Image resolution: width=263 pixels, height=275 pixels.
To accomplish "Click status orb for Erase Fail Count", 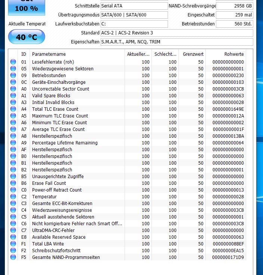I will click(13, 183).
